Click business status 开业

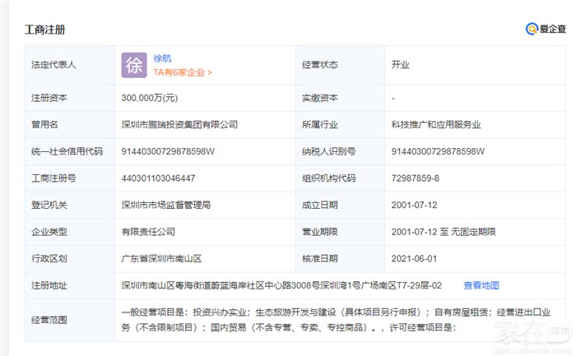click(400, 65)
